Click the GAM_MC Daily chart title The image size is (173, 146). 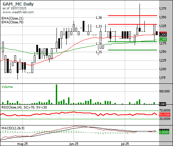pos(18,4)
